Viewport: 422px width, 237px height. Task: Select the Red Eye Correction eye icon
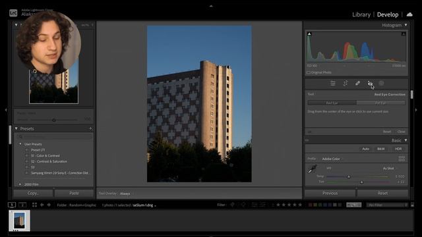(370, 84)
